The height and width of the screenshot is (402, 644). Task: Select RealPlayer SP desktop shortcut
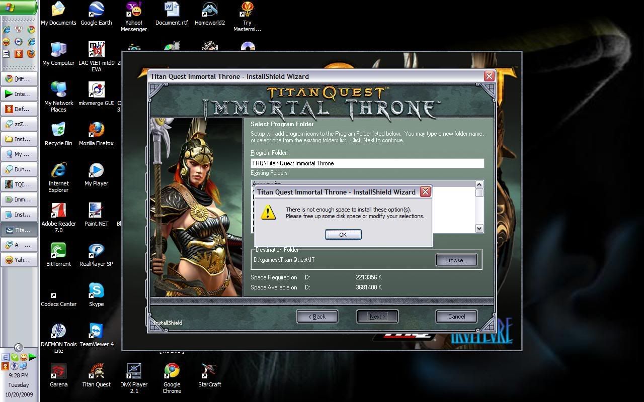click(x=96, y=255)
